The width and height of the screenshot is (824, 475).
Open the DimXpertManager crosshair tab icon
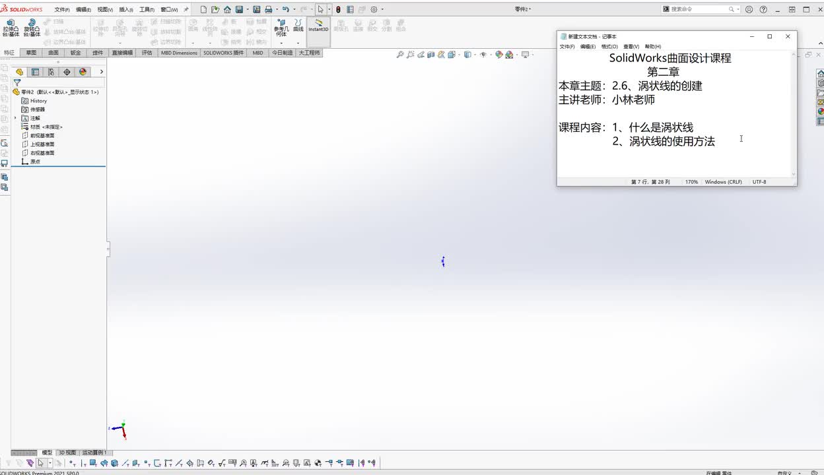(67, 72)
